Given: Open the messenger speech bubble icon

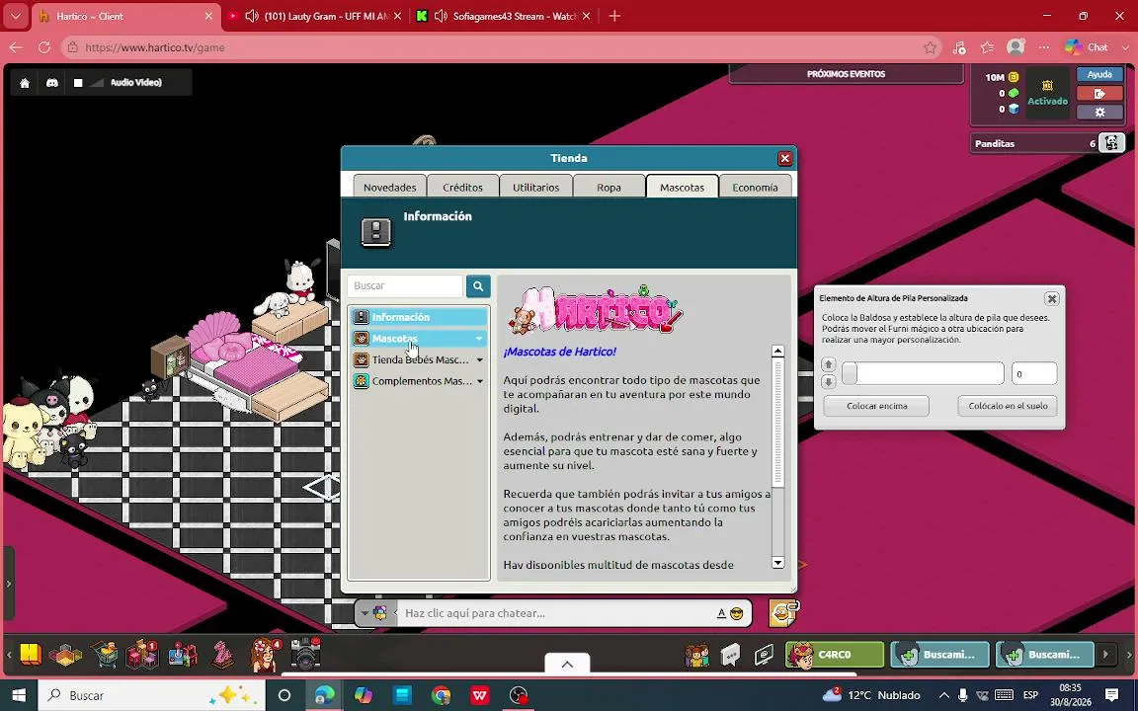Looking at the screenshot, I should (x=730, y=655).
